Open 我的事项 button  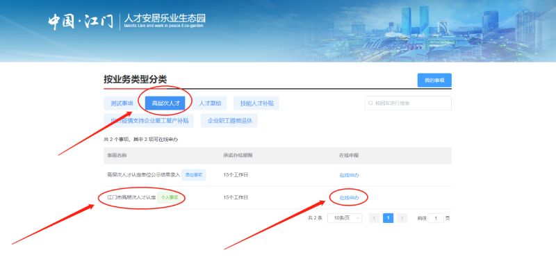pos(434,81)
